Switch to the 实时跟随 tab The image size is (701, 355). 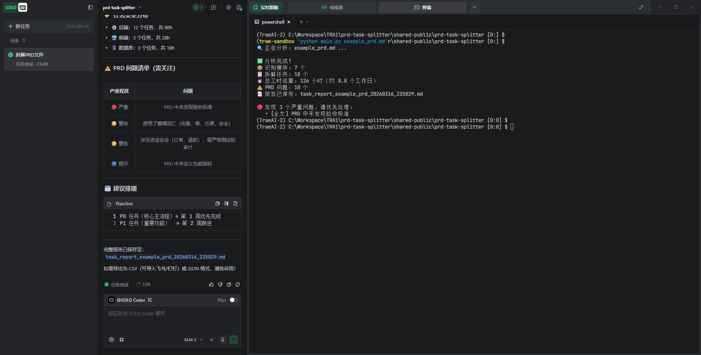coord(266,7)
